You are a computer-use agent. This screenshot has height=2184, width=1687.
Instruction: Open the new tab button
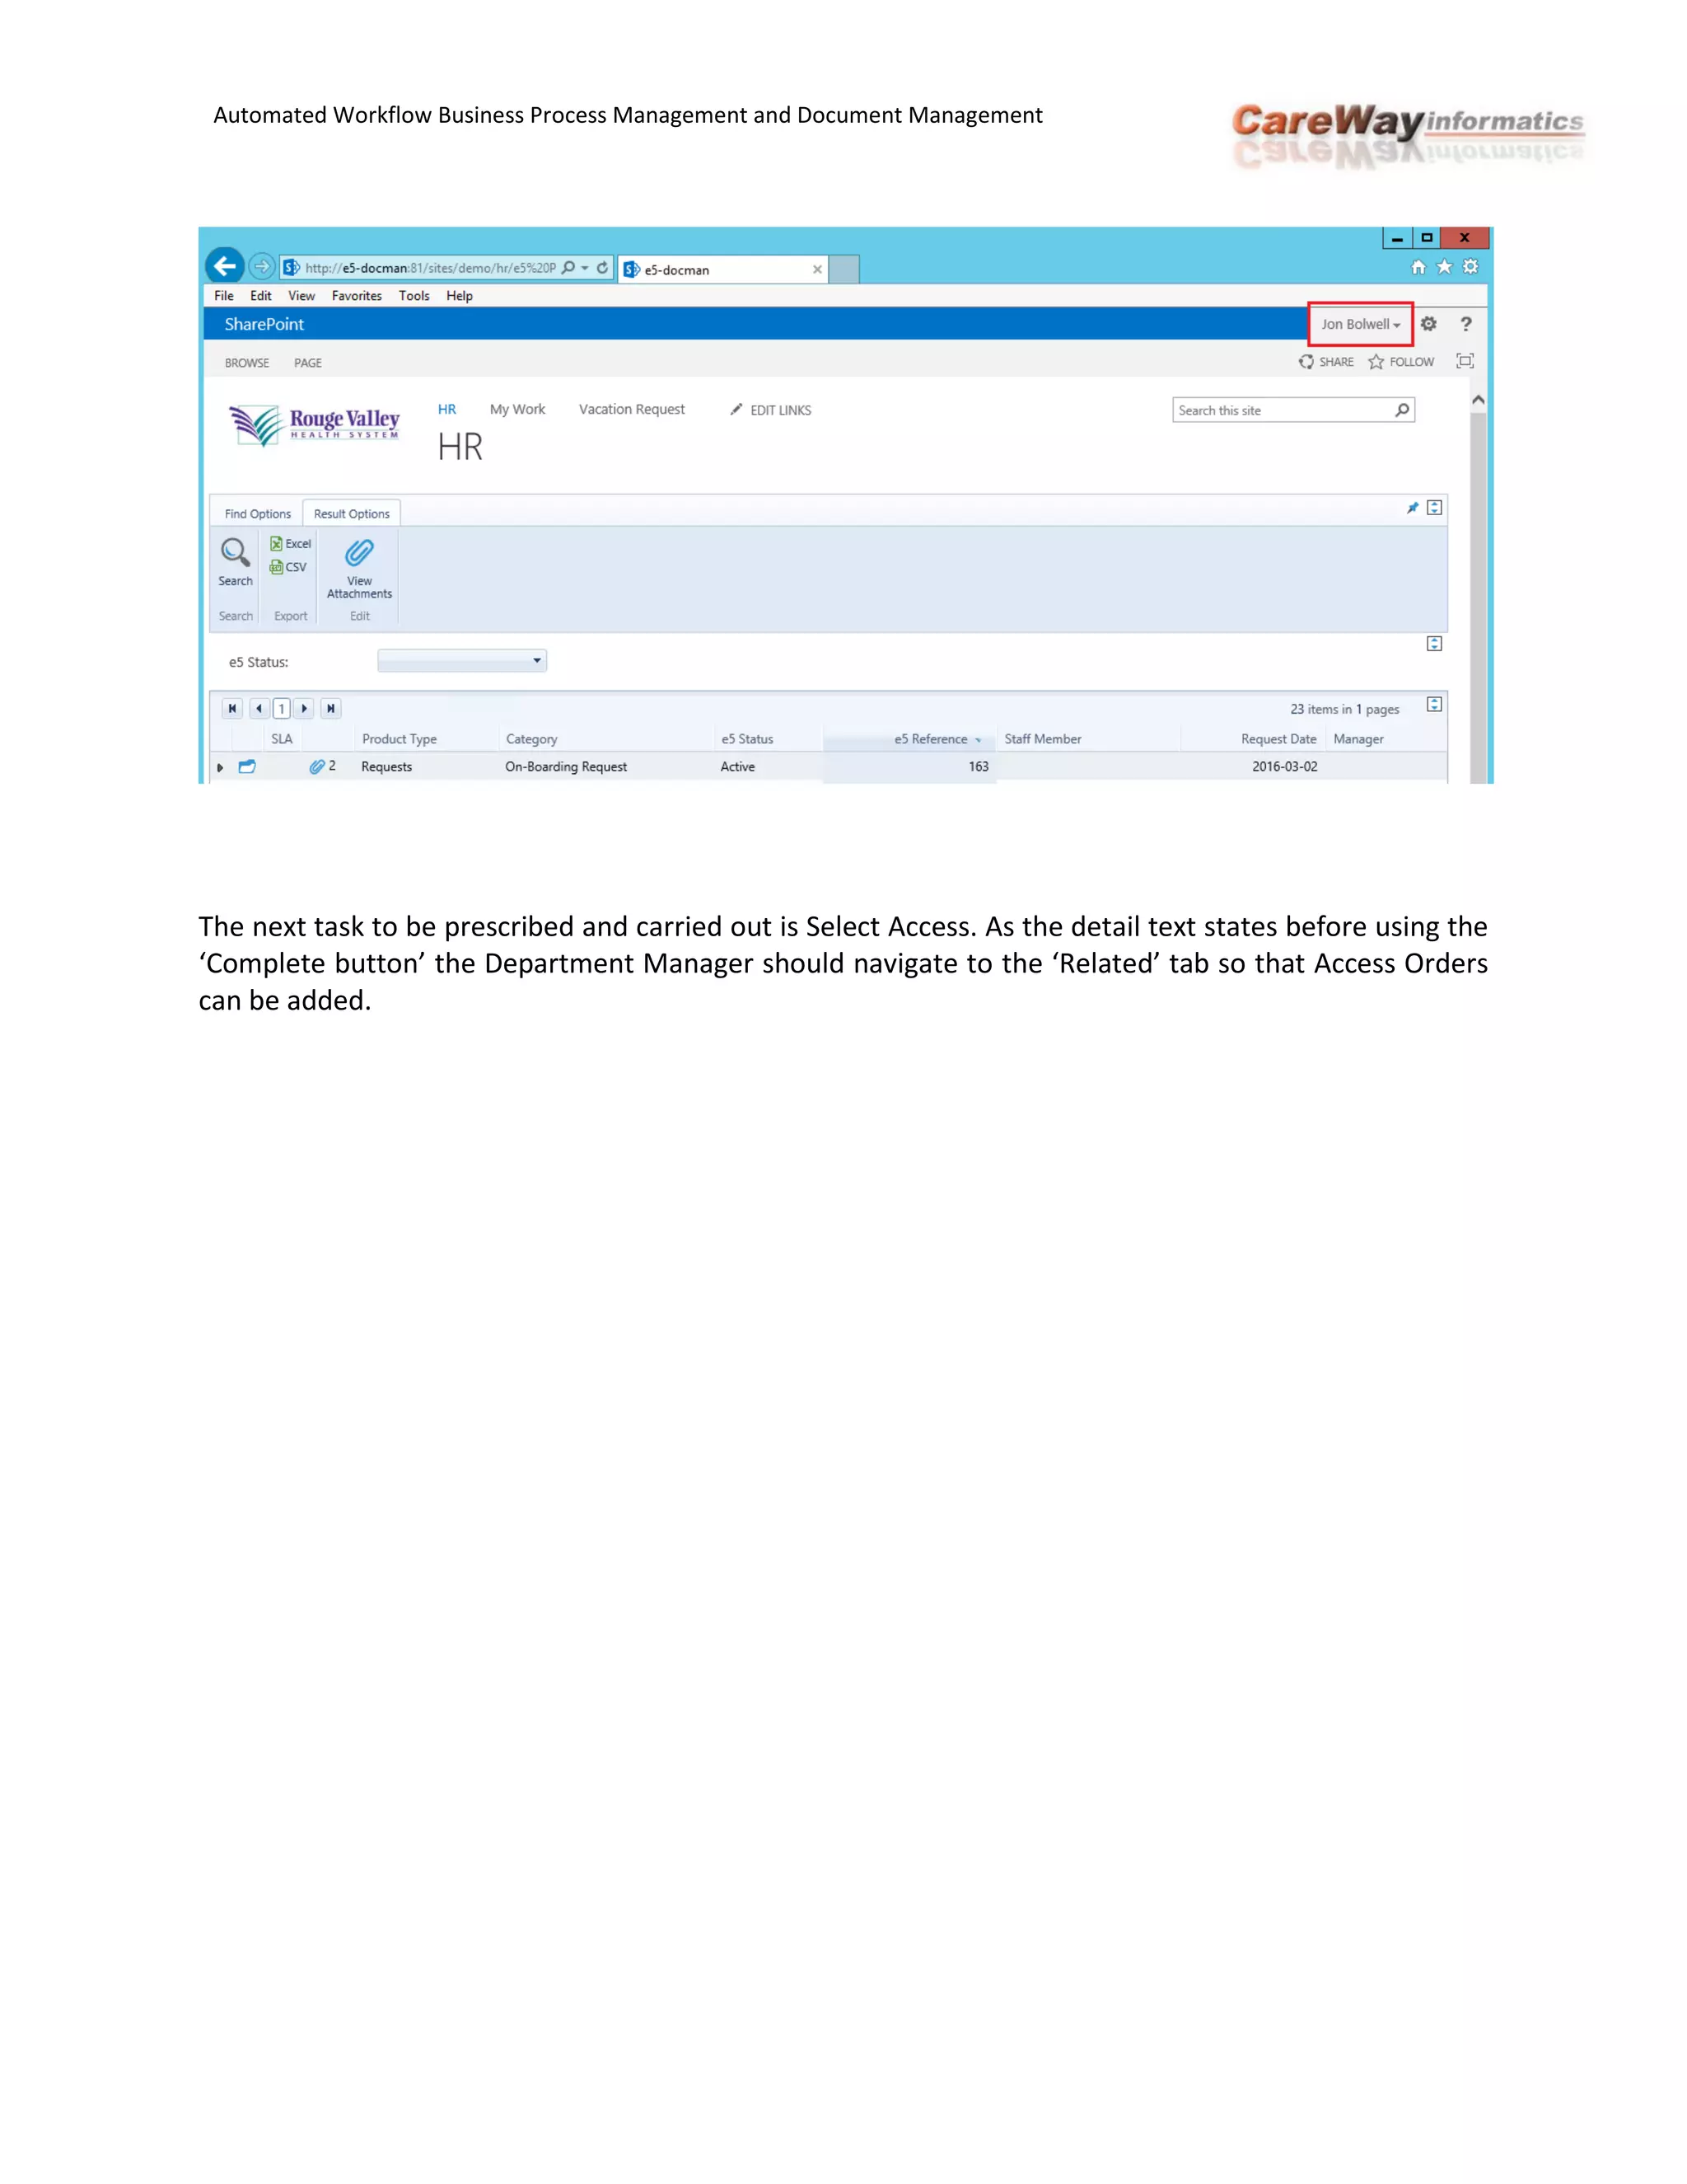(x=844, y=269)
